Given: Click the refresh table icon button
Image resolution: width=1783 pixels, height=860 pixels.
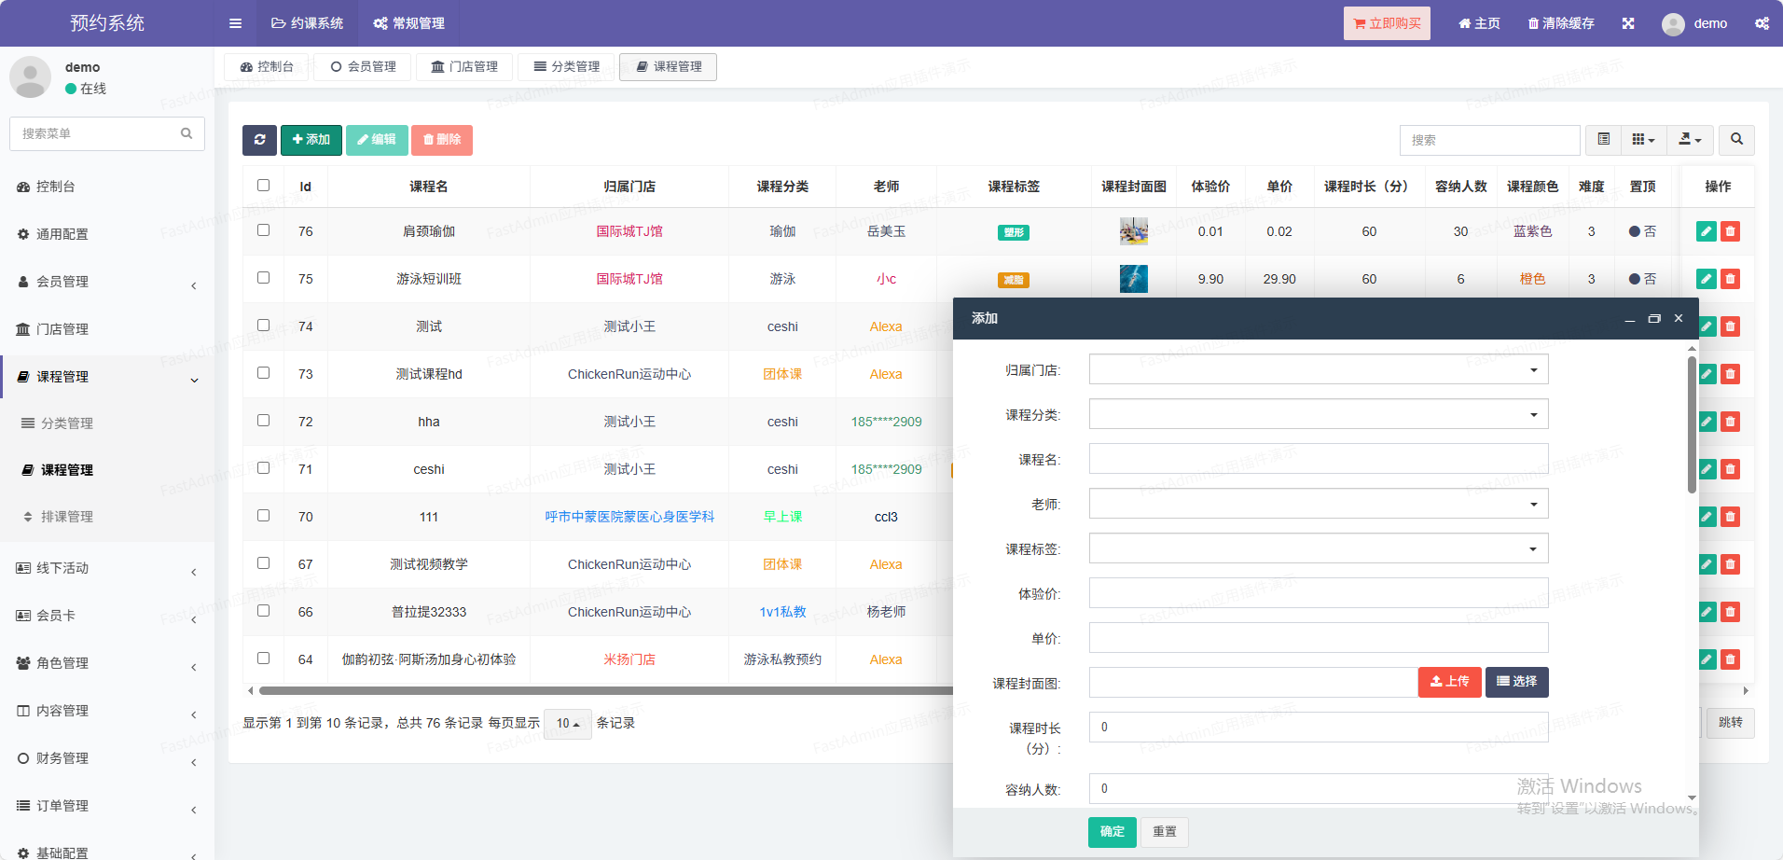Looking at the screenshot, I should coord(259,140).
